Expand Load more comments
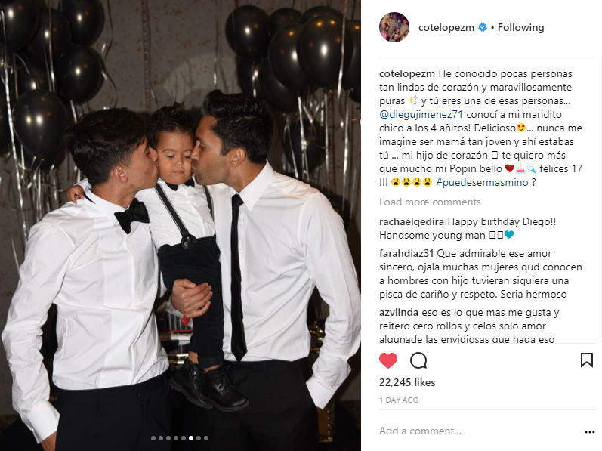The image size is (602, 451). (x=430, y=202)
